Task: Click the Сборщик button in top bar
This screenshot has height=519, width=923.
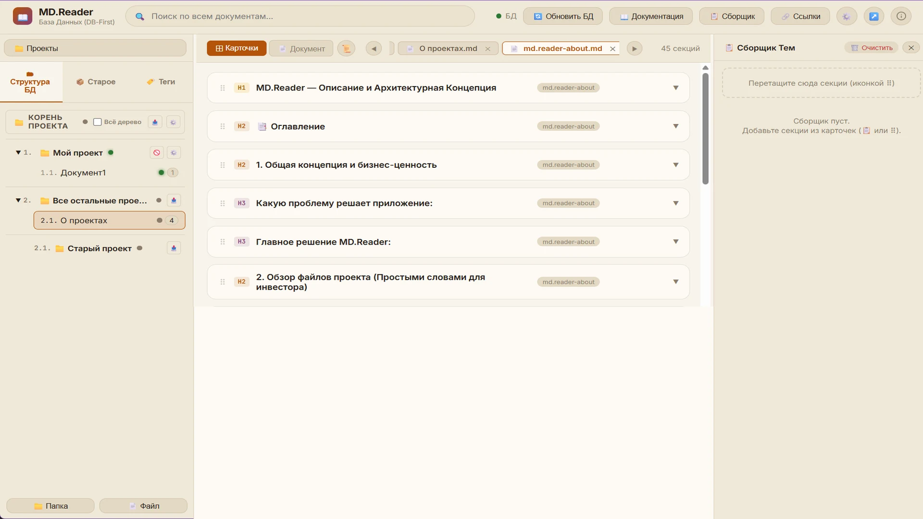Action: [733, 16]
